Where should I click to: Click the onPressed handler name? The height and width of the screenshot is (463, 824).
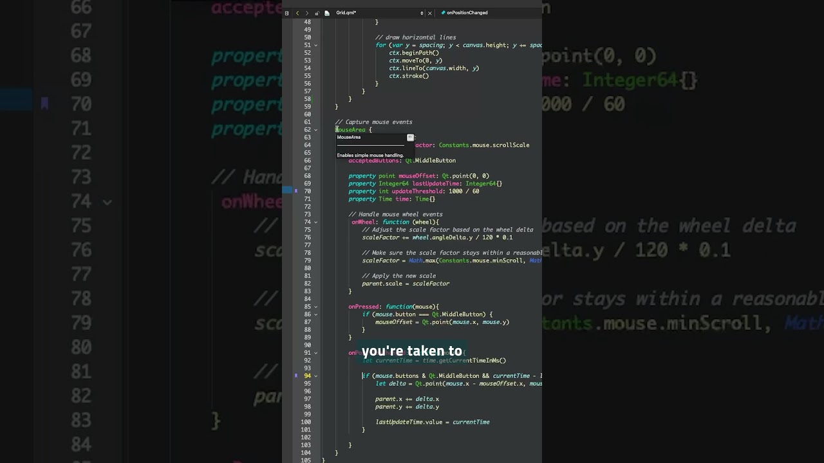pyautogui.click(x=364, y=307)
